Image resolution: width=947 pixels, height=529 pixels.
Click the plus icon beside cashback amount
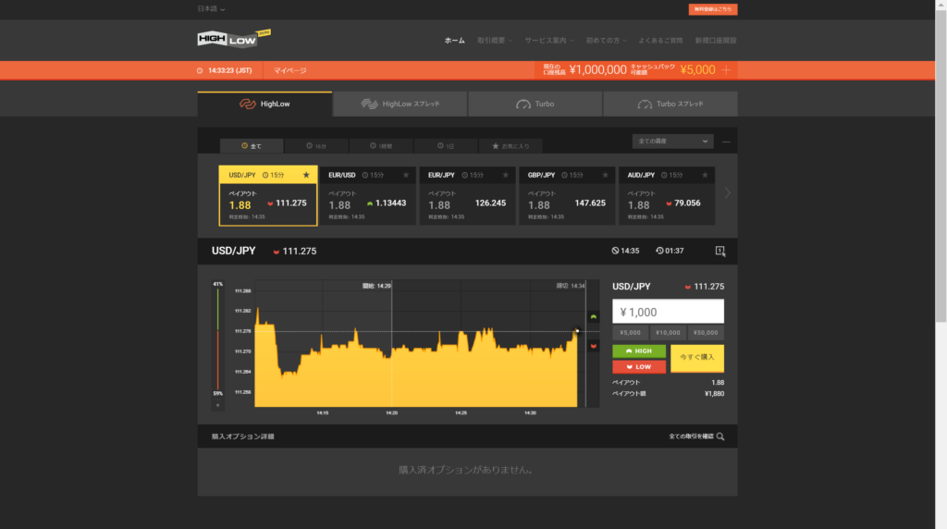726,70
